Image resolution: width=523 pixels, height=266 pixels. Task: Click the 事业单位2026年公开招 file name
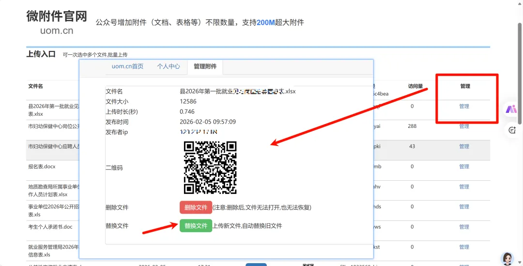point(54,210)
